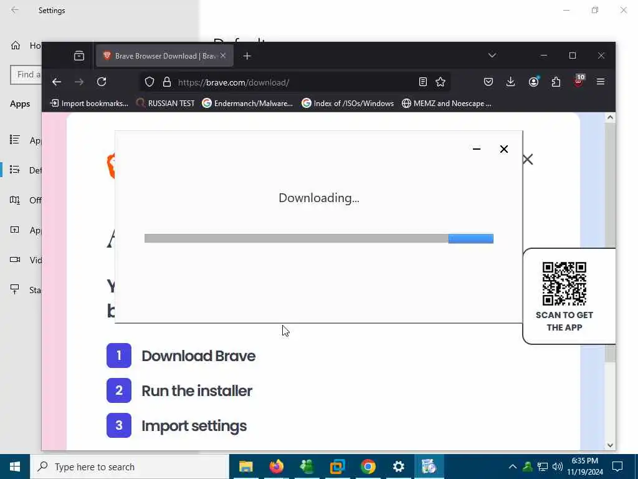Click the installer setup icon in taskbar
This screenshot has width=638, height=479.
[x=429, y=467]
